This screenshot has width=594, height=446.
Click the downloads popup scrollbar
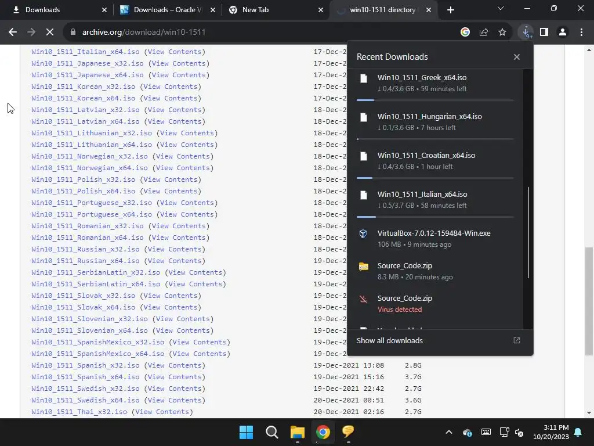(x=528, y=233)
